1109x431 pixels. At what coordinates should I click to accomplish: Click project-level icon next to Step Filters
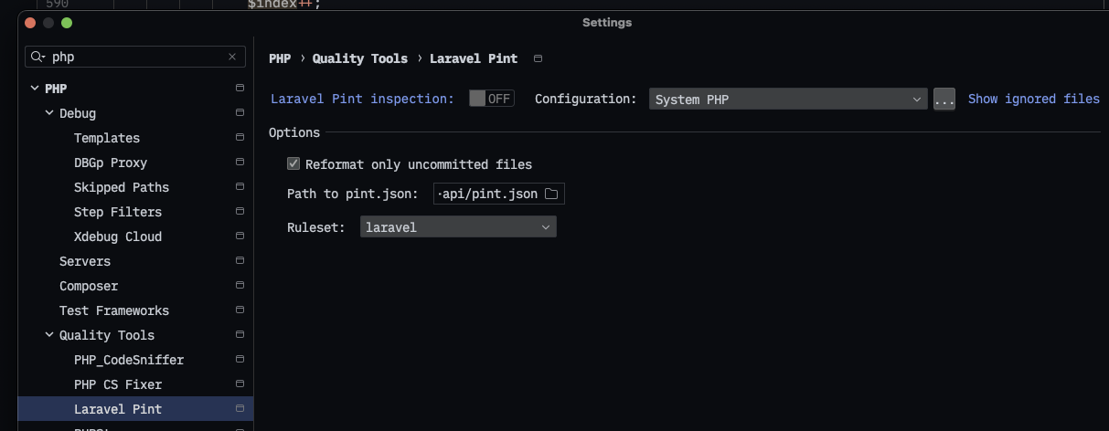(240, 212)
